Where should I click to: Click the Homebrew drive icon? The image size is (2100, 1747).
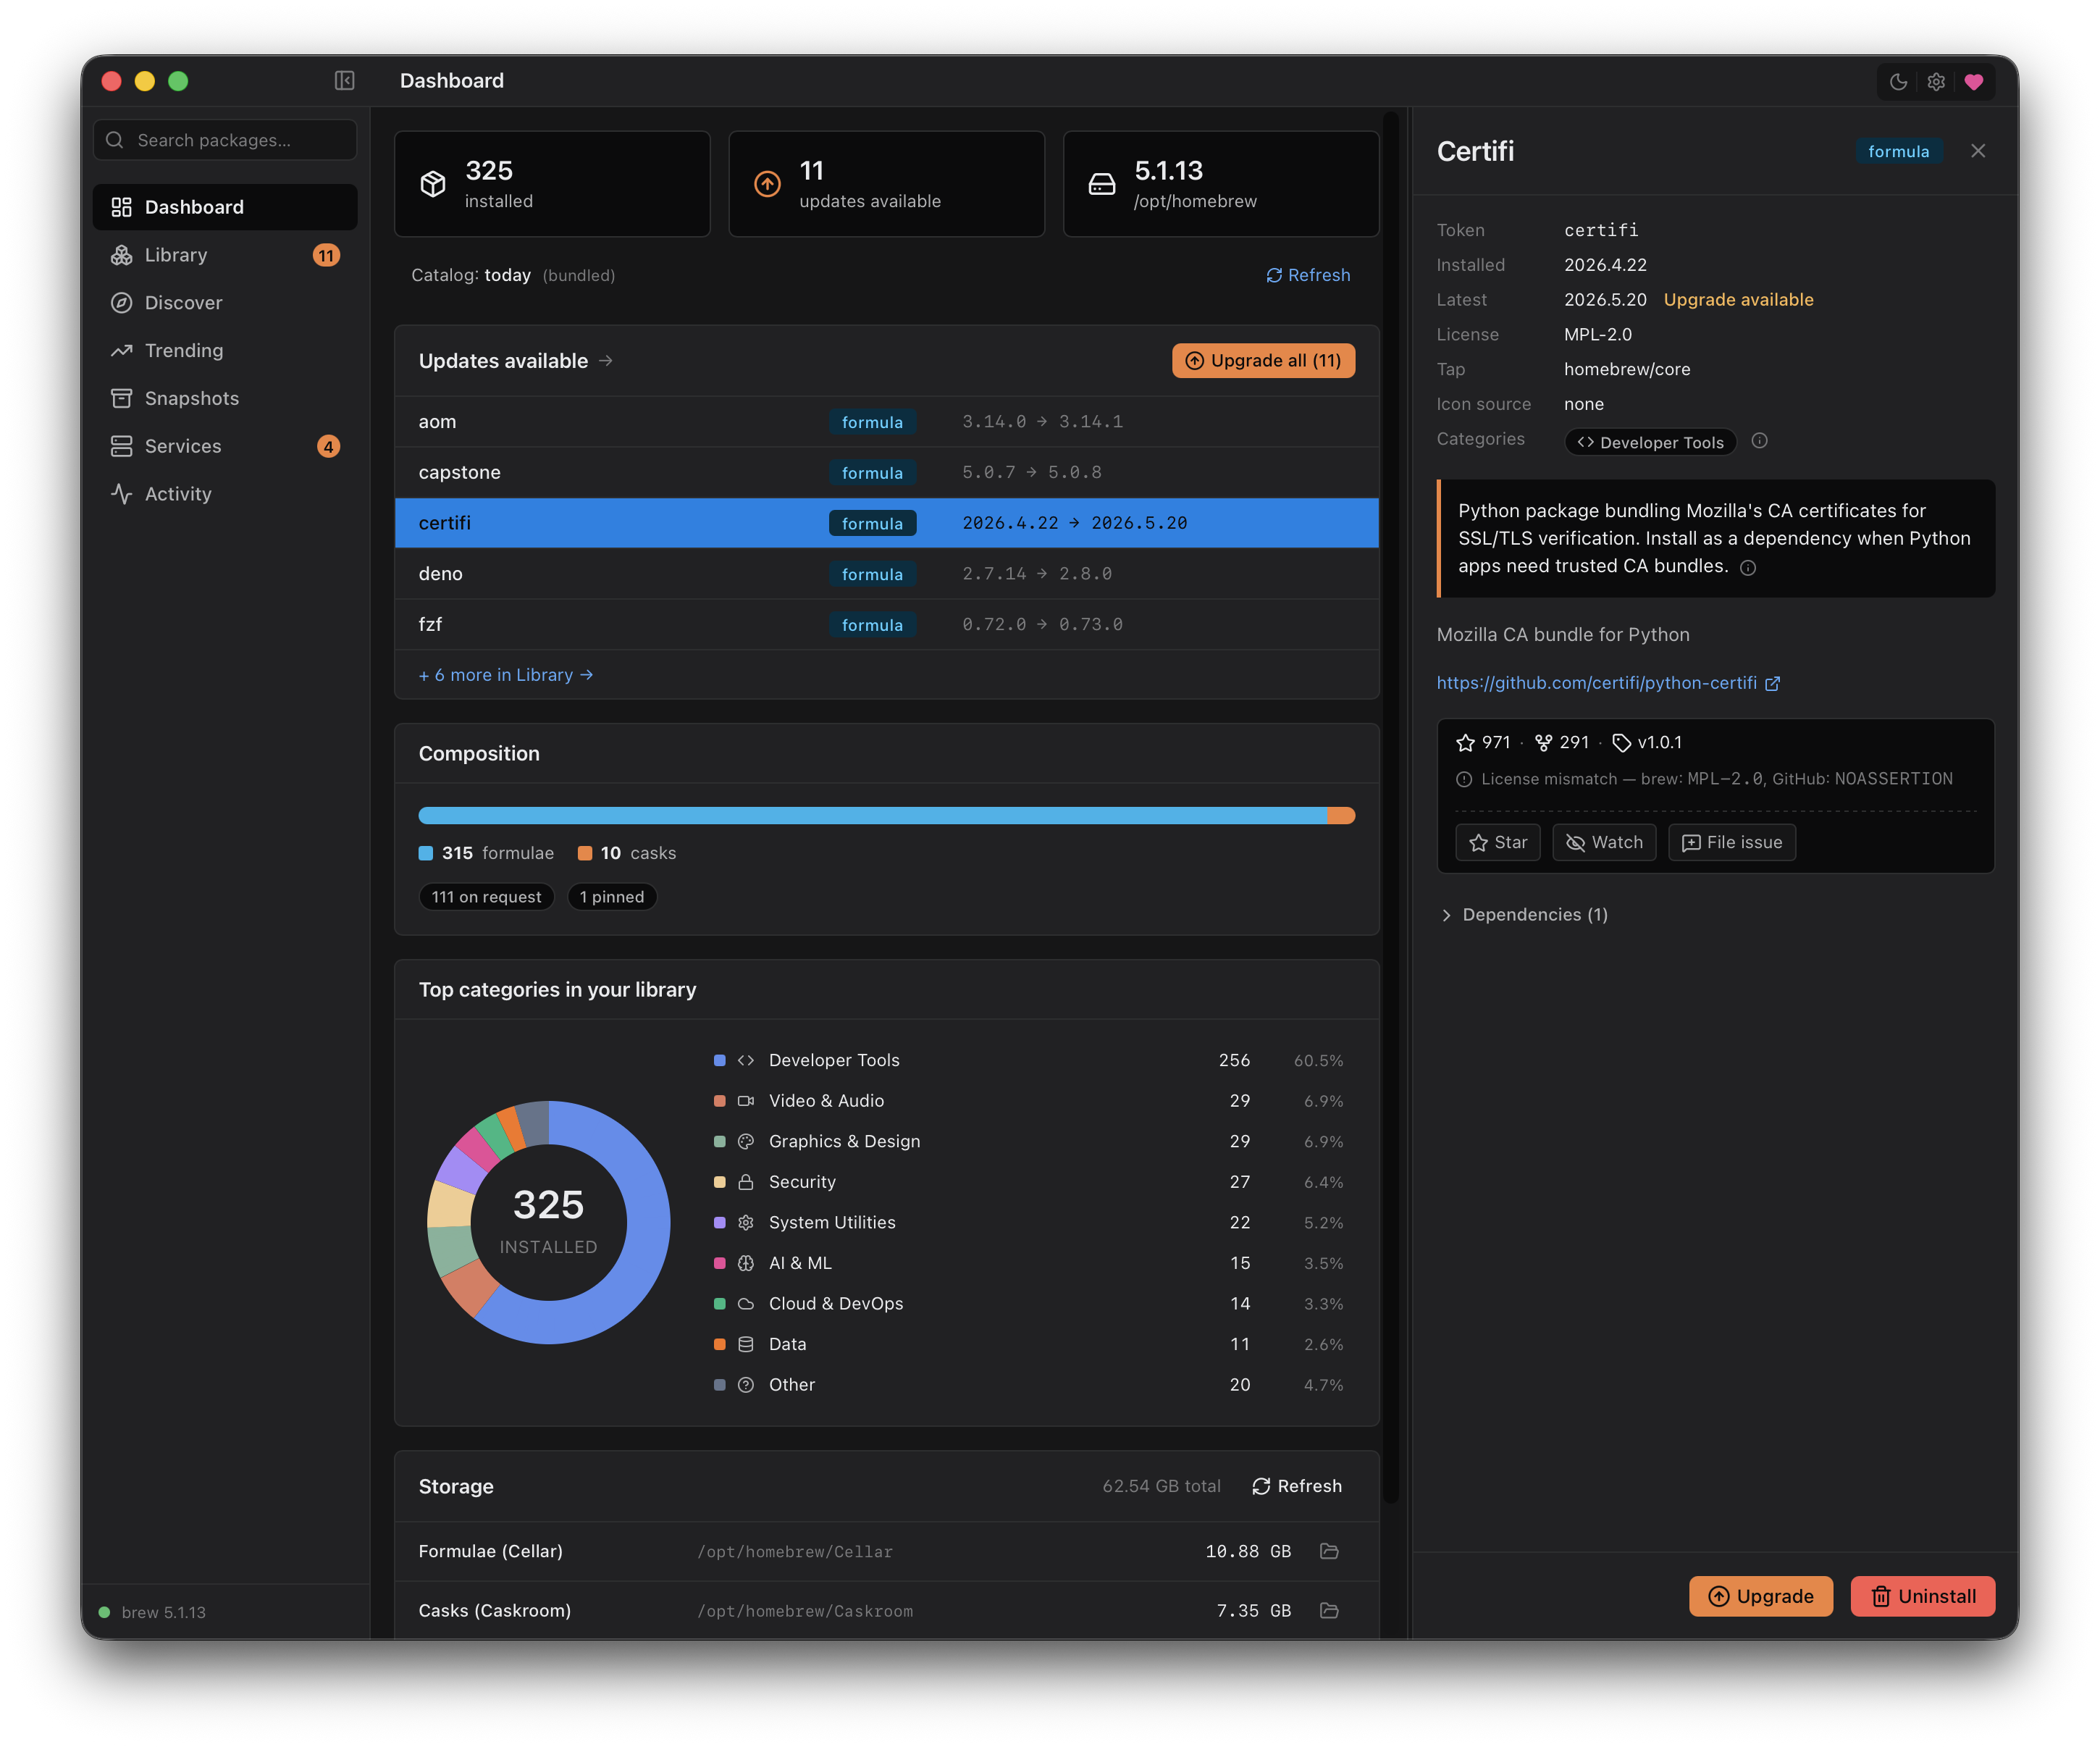point(1101,184)
